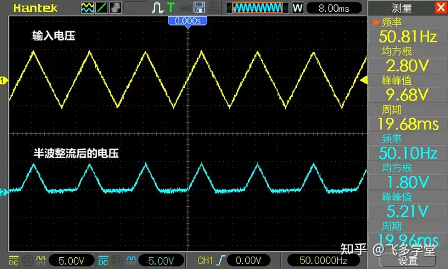Click the yellow trigger level arrow on right edge

(x=364, y=80)
